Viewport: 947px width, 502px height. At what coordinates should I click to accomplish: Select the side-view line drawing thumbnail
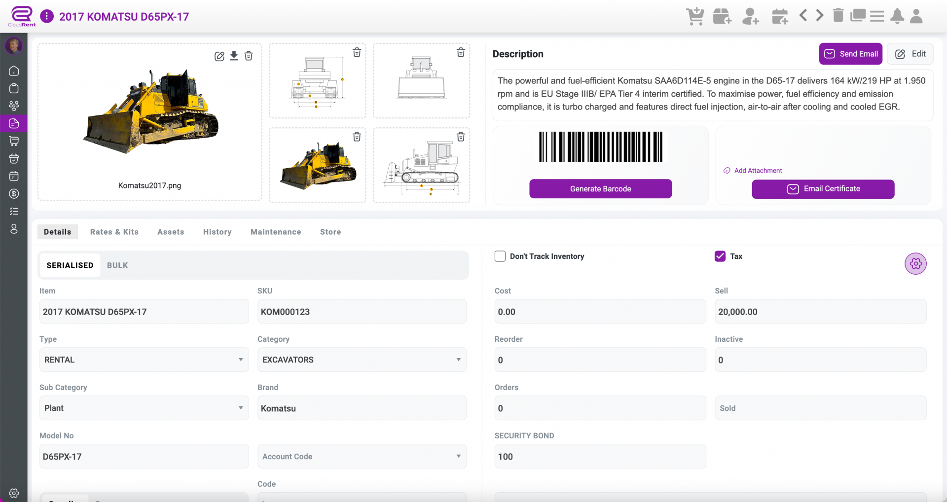pyautogui.click(x=421, y=165)
